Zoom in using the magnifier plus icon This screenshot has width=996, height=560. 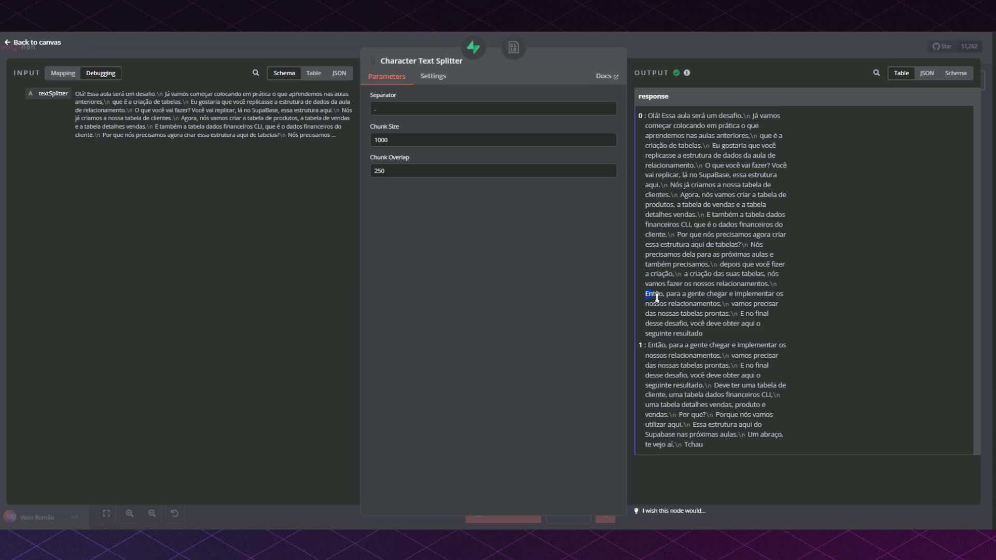[129, 513]
